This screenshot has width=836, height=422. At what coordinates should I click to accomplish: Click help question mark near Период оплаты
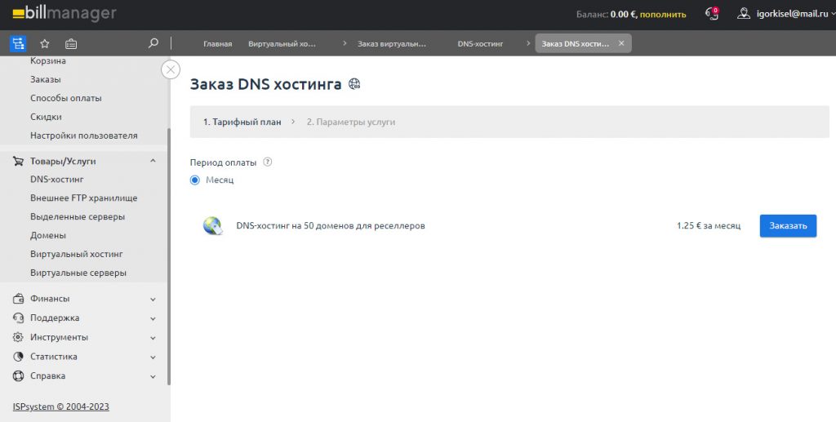tap(267, 162)
